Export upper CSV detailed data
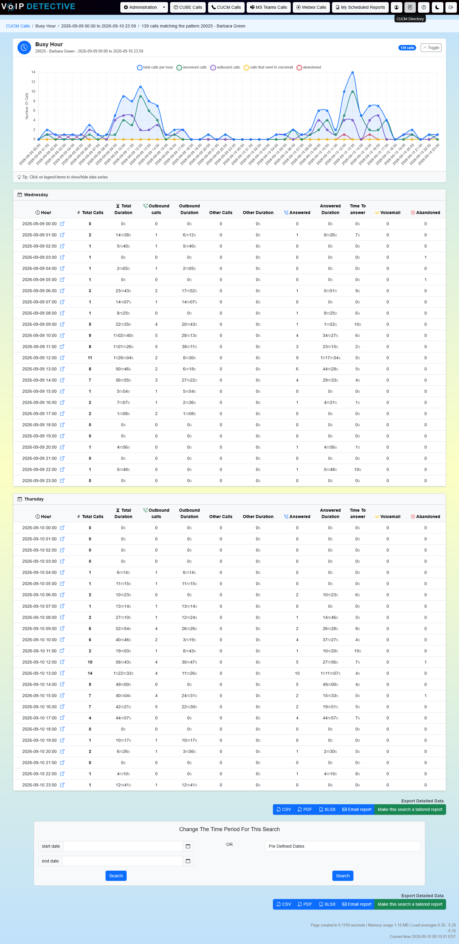The width and height of the screenshot is (459, 944). point(284,809)
